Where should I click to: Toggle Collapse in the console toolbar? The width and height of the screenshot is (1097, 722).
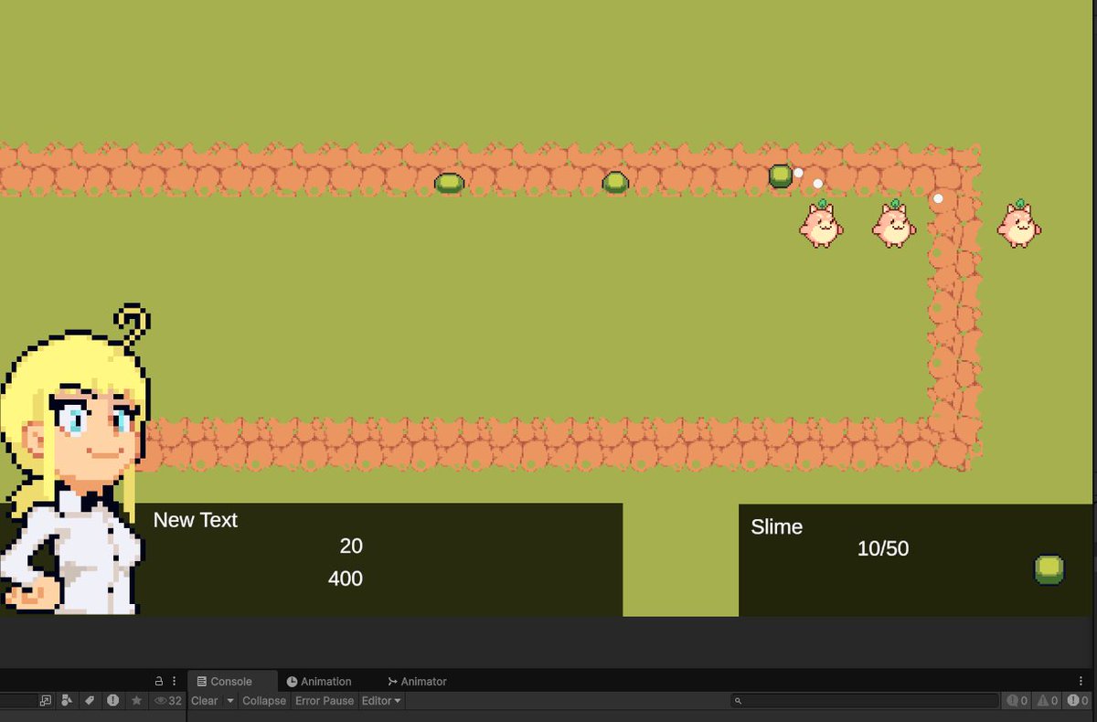click(264, 701)
